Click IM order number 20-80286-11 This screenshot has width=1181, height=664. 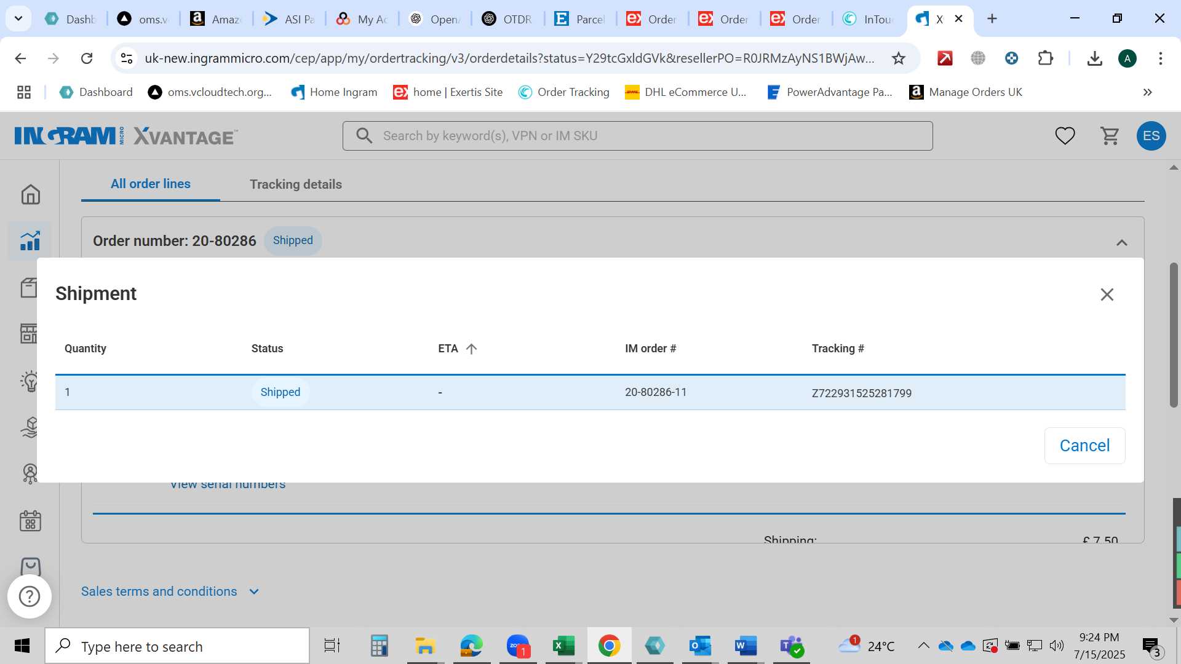click(x=656, y=392)
